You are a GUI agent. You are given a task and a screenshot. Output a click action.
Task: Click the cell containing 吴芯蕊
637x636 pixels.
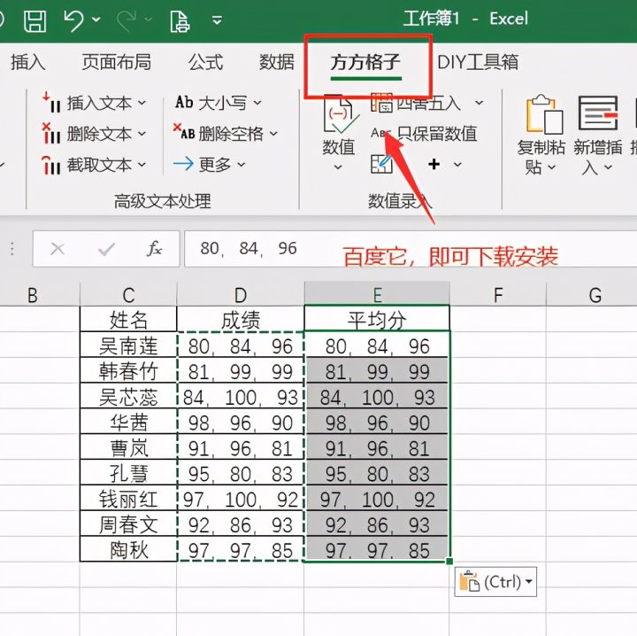(128, 396)
